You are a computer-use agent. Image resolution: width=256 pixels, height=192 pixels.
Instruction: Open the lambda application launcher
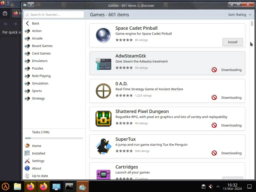tap(5, 186)
